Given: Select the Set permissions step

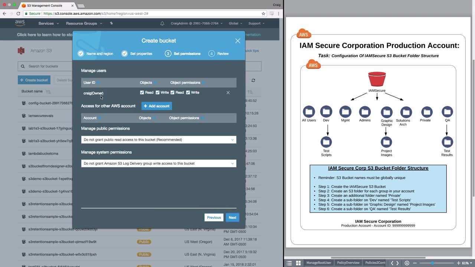Looking at the screenshot, I should (x=183, y=53).
